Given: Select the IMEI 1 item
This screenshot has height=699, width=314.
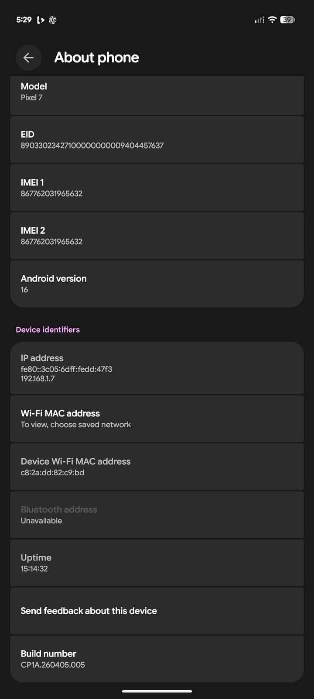Looking at the screenshot, I should click(x=157, y=188).
